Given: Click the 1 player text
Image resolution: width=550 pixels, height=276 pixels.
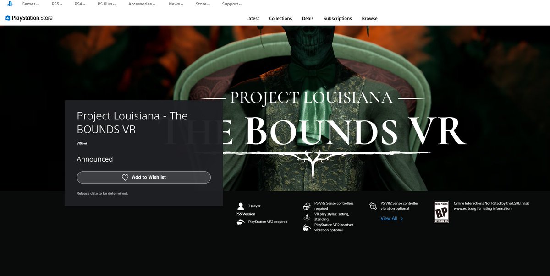Looking at the screenshot, I should coord(254,206).
